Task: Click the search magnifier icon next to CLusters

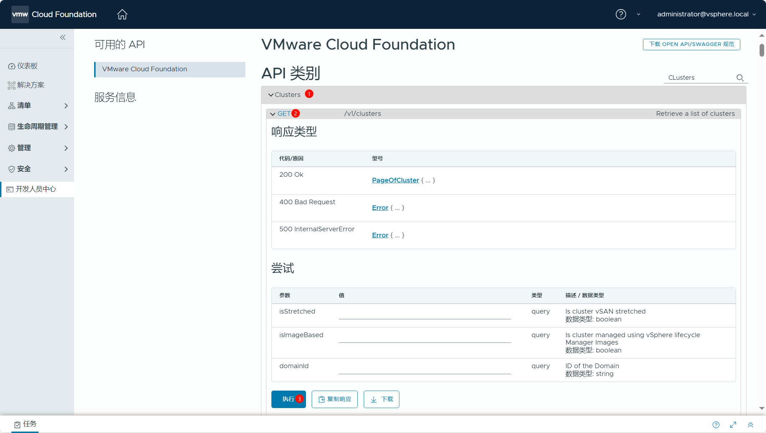Action: click(x=740, y=78)
